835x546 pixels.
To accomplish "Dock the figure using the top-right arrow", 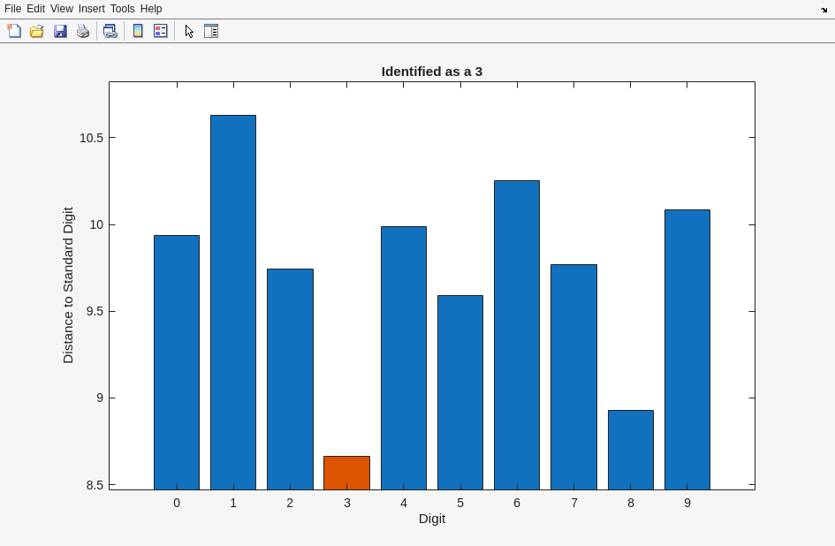I will 824,10.
